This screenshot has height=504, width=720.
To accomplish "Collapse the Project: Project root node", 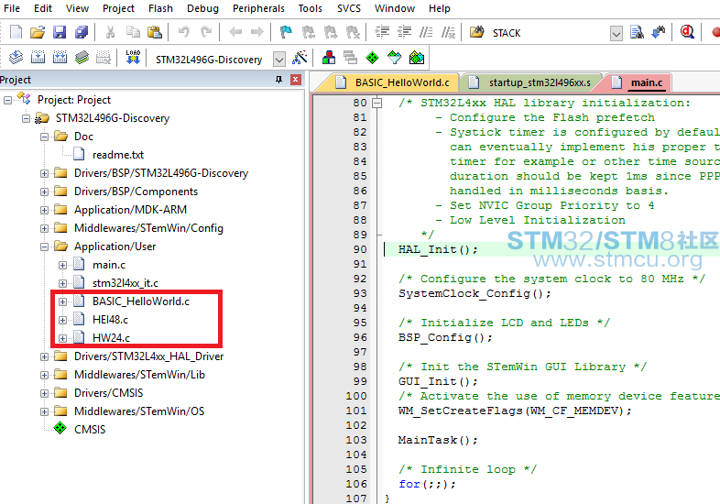I will tap(8, 100).
